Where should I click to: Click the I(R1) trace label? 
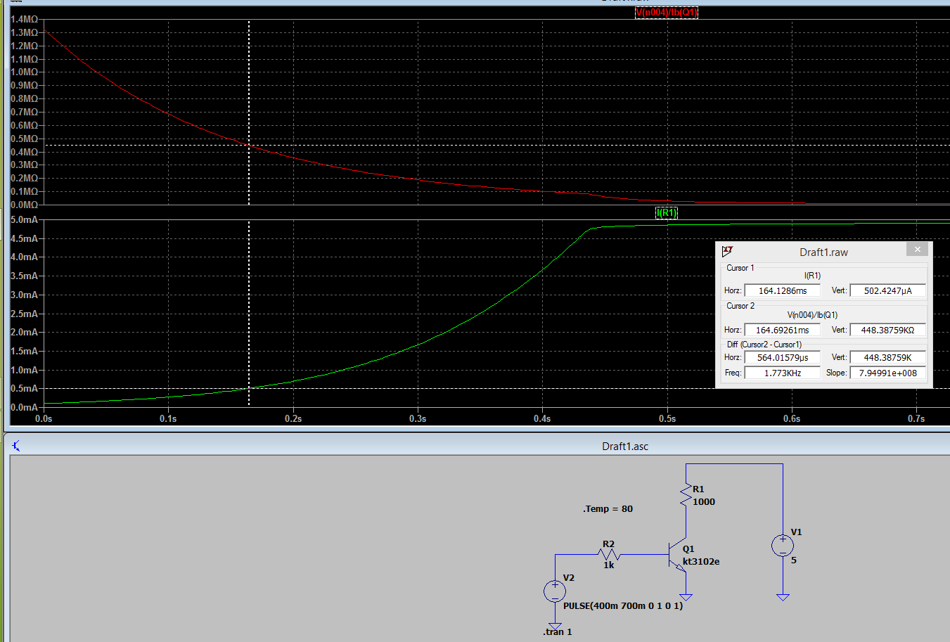point(667,213)
